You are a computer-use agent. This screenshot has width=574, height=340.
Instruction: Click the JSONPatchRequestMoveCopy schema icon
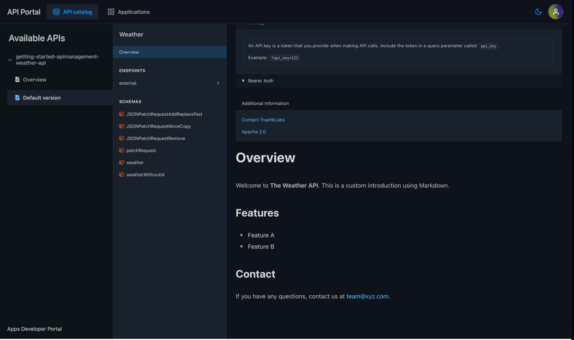click(x=121, y=126)
